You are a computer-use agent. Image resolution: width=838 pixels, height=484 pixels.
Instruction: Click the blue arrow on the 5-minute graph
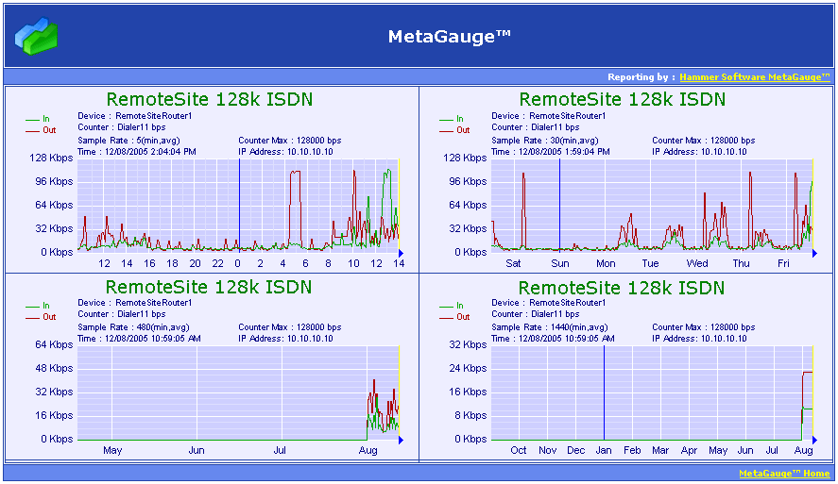tap(401, 253)
